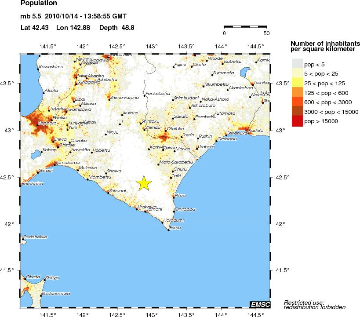Select the Shizunai coastal marker
This screenshot has height=317, width=360.
pos(109,193)
